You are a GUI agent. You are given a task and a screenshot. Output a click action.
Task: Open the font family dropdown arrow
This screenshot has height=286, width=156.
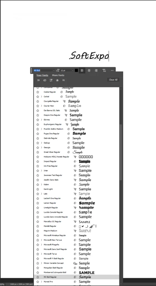click(54, 70)
